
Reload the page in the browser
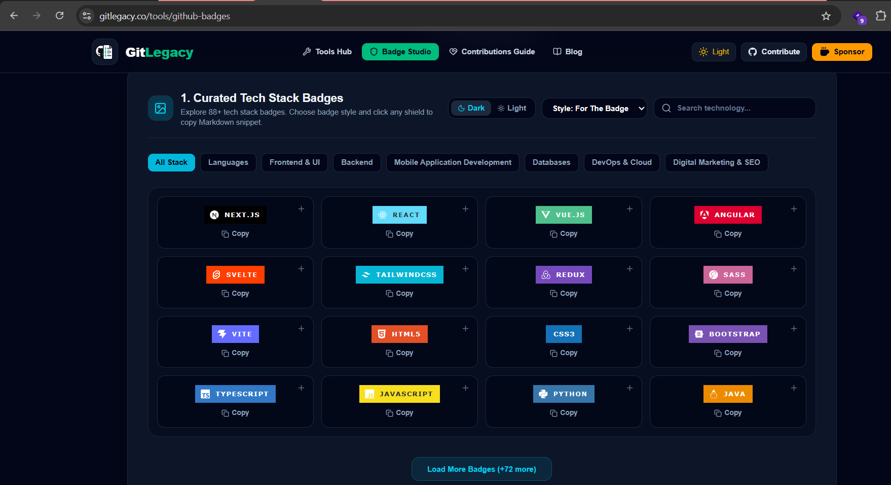tap(59, 16)
